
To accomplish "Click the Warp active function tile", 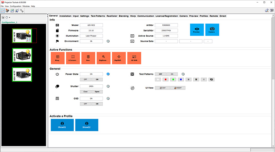I will click(58, 58).
